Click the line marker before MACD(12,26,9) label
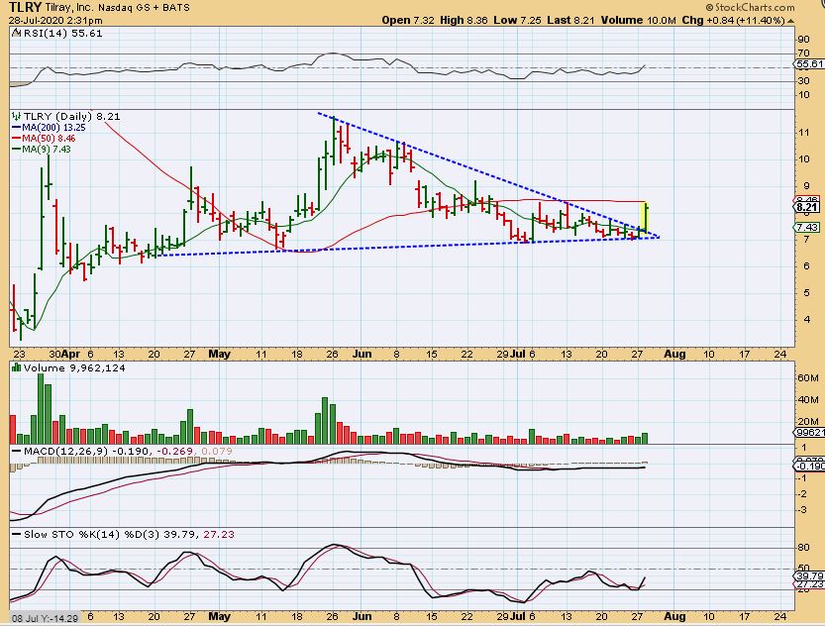 pos(16,452)
